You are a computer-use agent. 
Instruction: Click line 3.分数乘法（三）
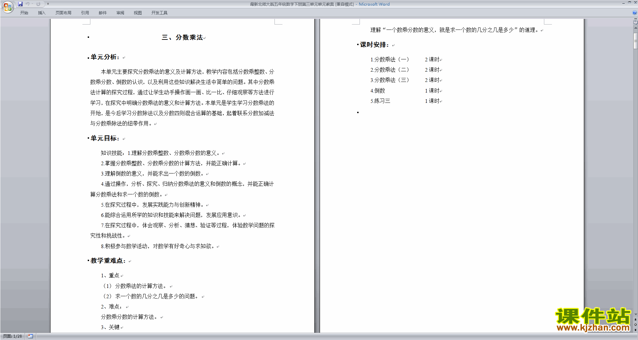pos(389,80)
